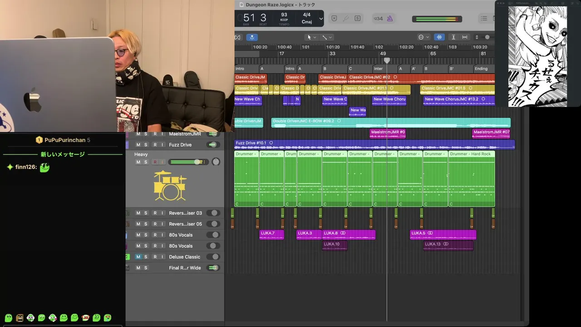Click the pan knob on the Heavy track
The image size is (581, 327).
216,162
